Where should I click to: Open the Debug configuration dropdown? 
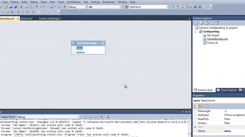pyautogui.click(x=85, y=7)
